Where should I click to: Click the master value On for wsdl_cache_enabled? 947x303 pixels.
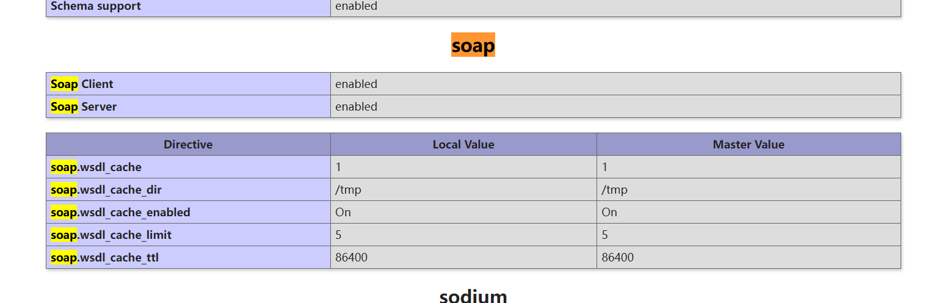coord(609,213)
